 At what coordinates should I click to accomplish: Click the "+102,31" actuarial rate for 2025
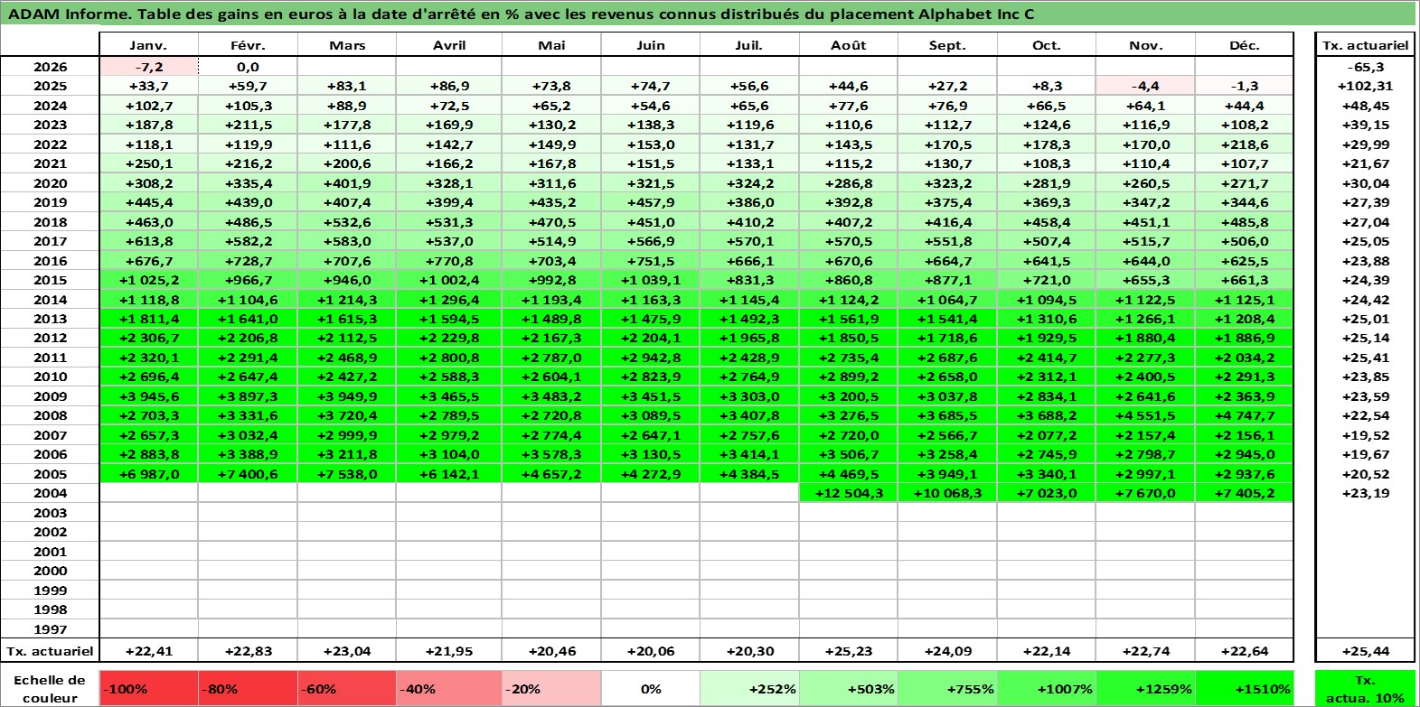[x=1365, y=86]
